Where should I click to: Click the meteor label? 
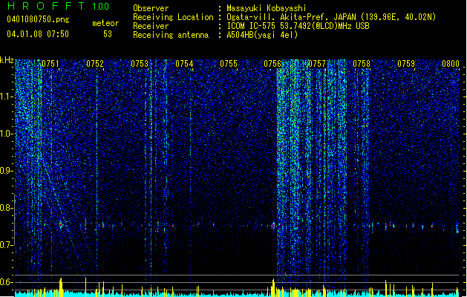[x=105, y=23]
